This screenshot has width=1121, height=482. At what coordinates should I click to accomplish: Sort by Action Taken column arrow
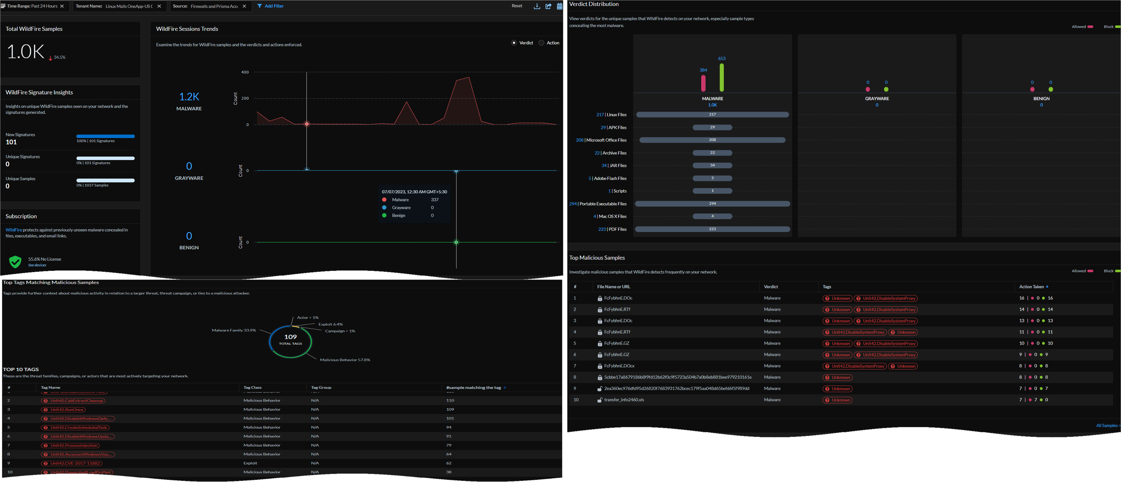(1047, 287)
